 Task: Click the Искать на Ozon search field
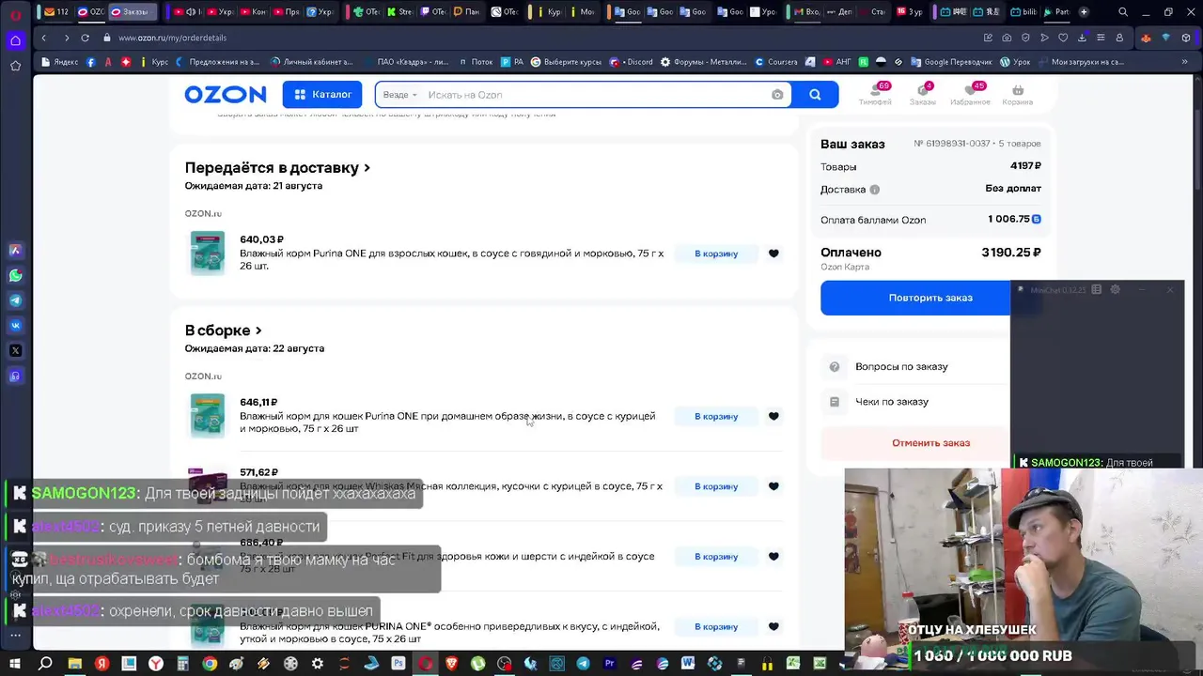point(592,95)
